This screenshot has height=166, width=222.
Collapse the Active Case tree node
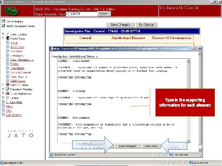pos(3,38)
